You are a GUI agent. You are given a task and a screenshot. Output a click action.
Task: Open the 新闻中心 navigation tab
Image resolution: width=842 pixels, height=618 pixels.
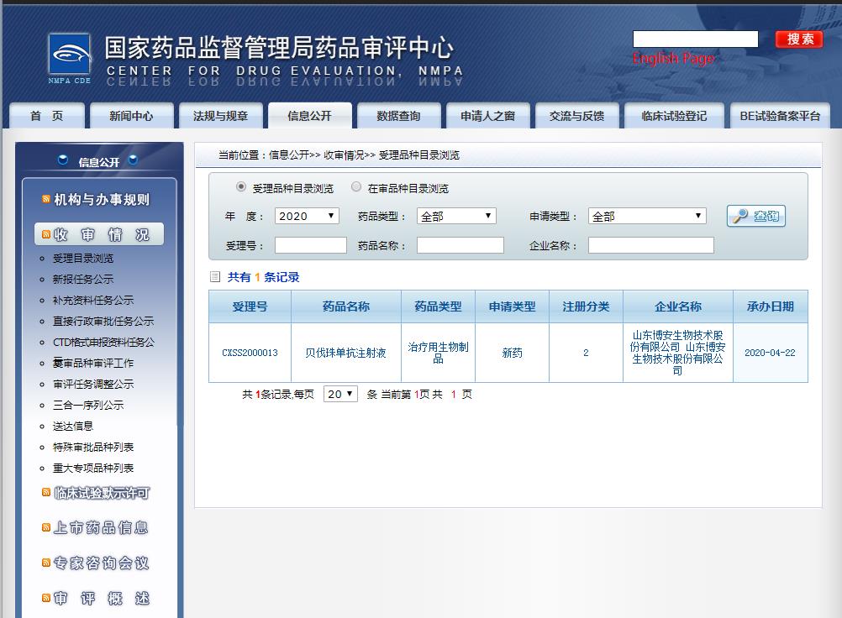(x=132, y=116)
